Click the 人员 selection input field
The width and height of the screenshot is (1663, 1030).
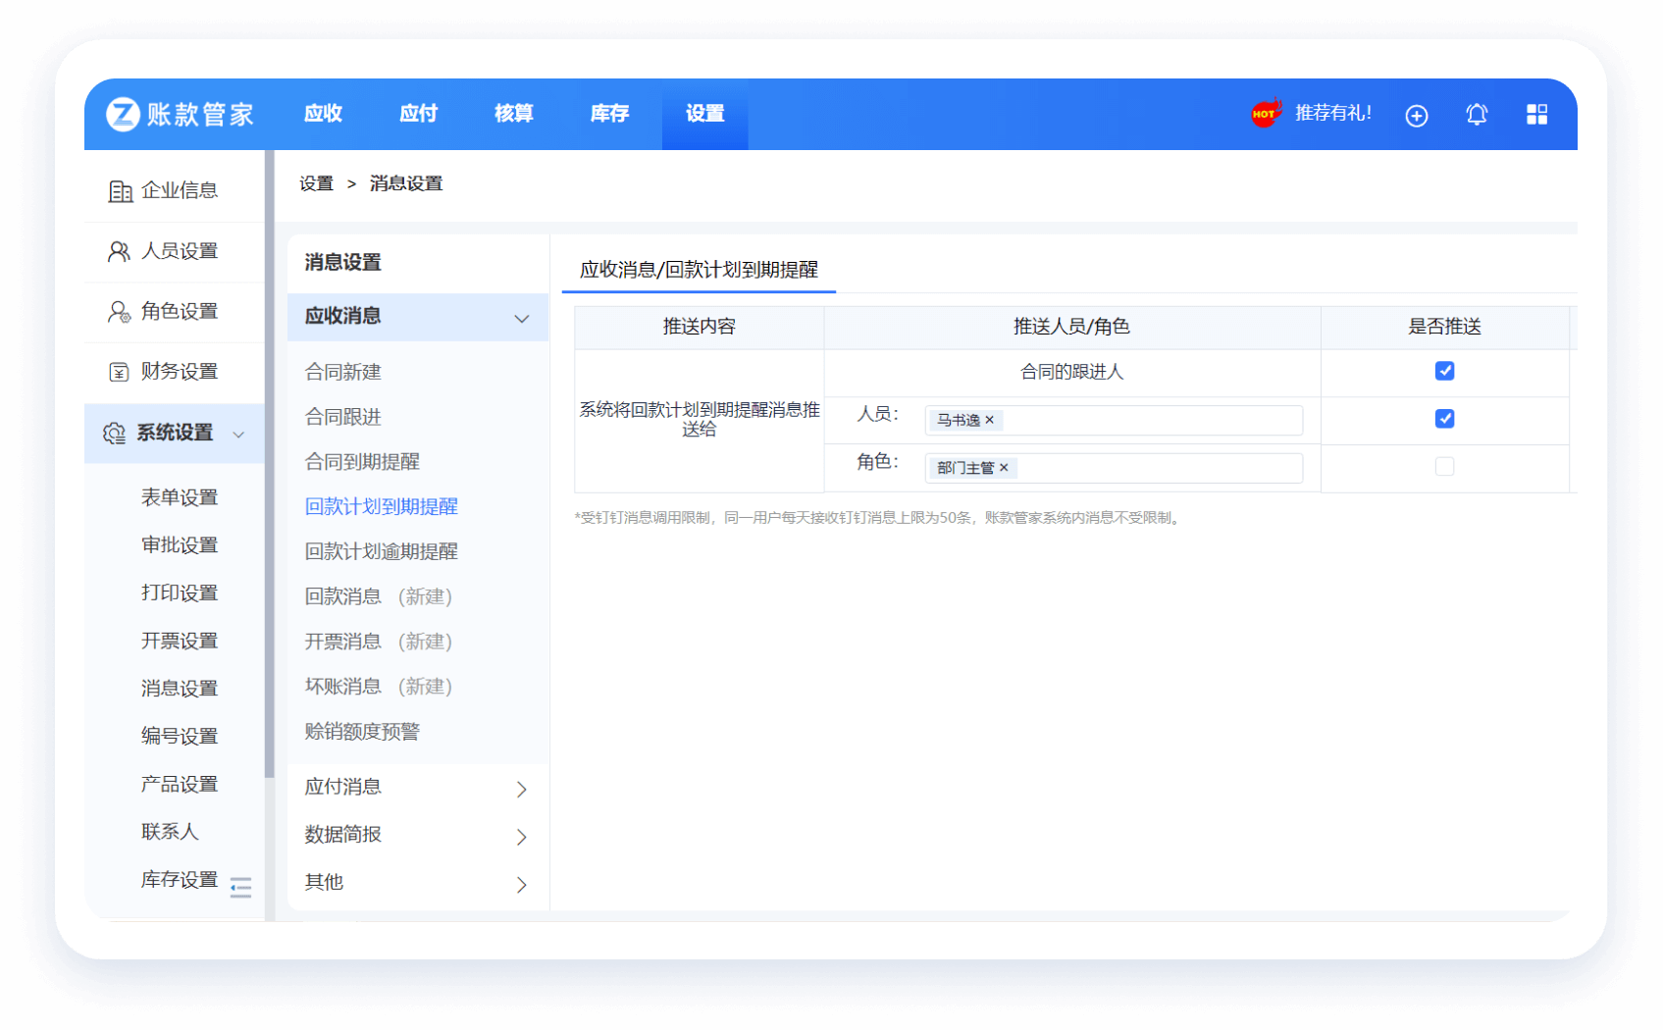[x=1114, y=420]
